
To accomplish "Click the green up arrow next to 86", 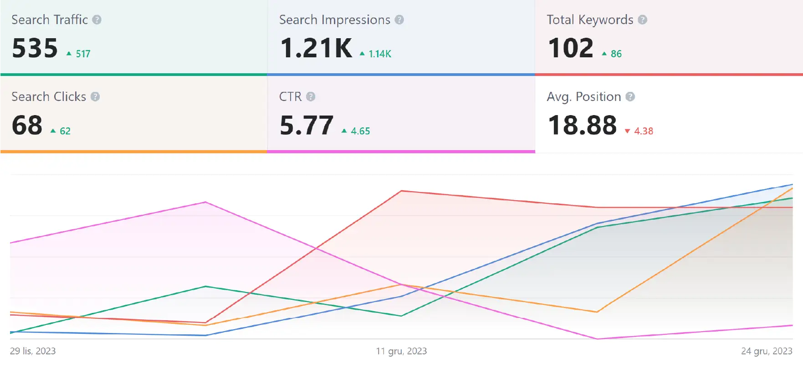I will point(604,54).
